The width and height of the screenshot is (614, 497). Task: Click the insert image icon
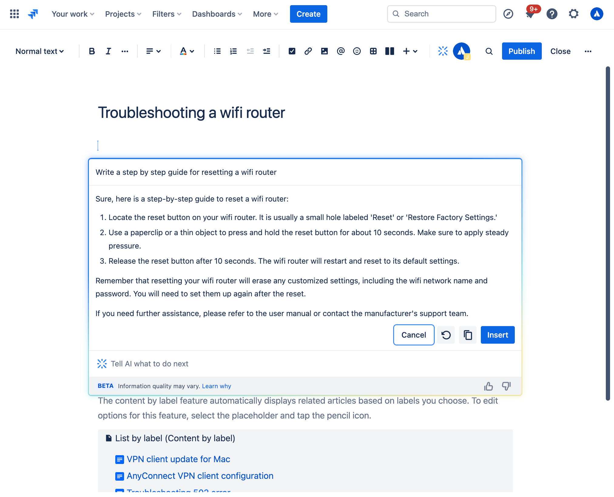tap(324, 51)
